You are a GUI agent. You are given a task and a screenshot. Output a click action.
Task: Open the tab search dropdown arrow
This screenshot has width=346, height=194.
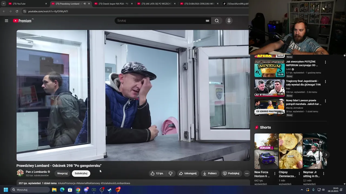[4, 4]
